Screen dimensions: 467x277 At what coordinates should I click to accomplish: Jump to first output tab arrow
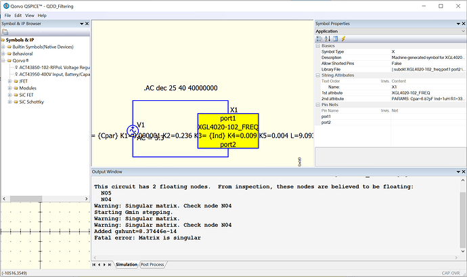[94, 265]
